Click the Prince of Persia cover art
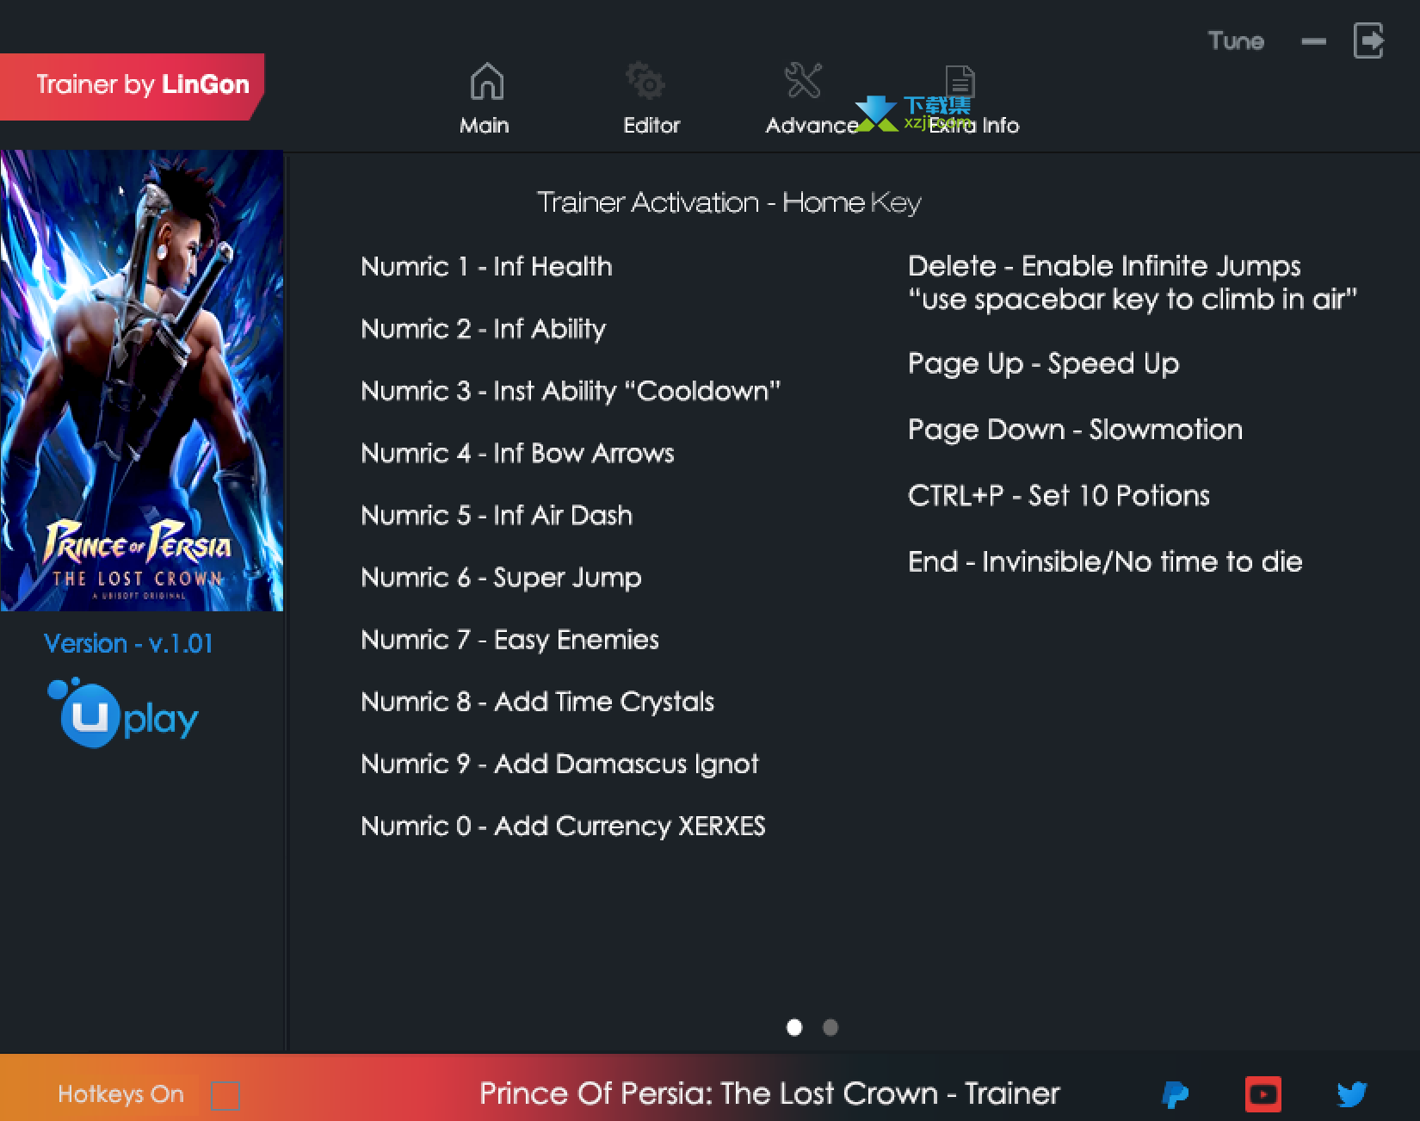This screenshot has height=1121, width=1420. (x=142, y=381)
